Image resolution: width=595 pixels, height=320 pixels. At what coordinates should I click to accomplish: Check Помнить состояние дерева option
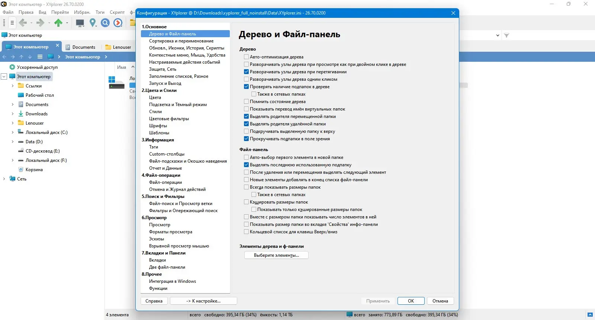pos(246,102)
